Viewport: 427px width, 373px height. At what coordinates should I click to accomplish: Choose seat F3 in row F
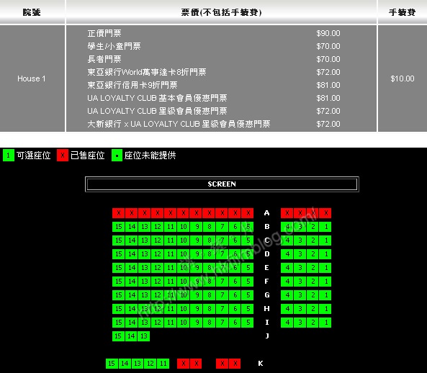[300, 282]
